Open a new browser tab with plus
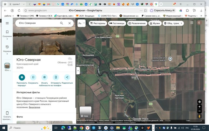The image size is (209, 131). pyautogui.click(x=161, y=4)
